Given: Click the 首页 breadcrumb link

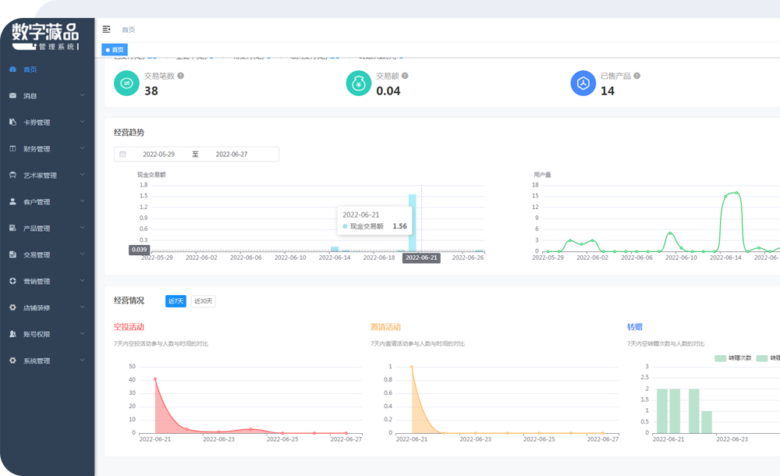Looking at the screenshot, I should (x=129, y=30).
